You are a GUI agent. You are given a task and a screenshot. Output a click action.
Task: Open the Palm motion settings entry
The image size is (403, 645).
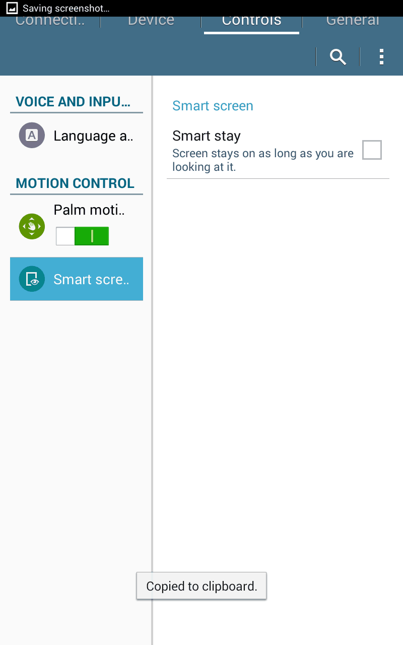click(x=89, y=210)
